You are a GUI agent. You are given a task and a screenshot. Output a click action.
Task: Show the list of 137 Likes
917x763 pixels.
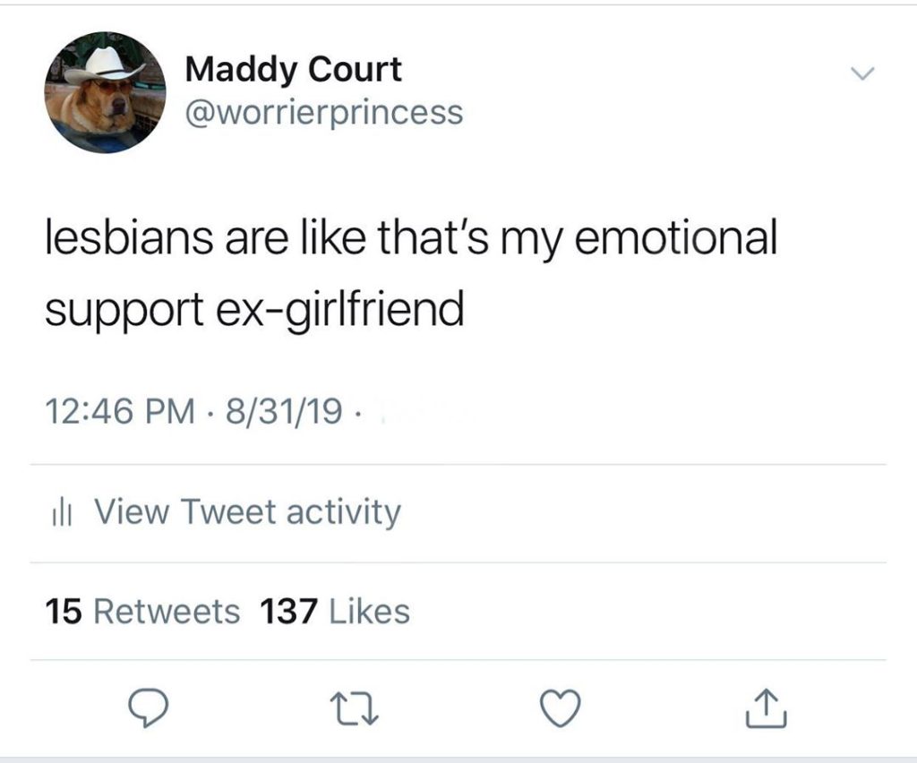(334, 612)
